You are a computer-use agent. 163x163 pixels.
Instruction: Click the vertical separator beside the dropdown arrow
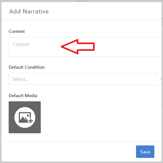157,79
